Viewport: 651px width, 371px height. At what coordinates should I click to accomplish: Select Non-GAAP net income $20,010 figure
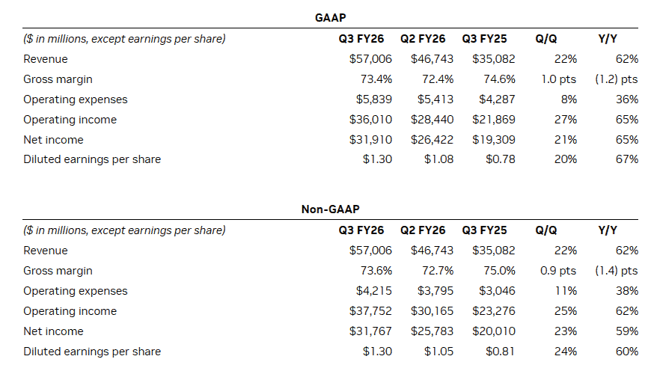coord(494,331)
